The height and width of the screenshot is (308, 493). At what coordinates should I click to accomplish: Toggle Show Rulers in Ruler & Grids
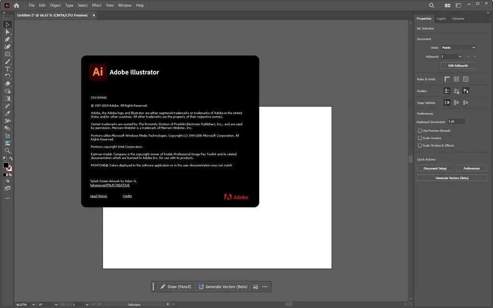tap(447, 79)
